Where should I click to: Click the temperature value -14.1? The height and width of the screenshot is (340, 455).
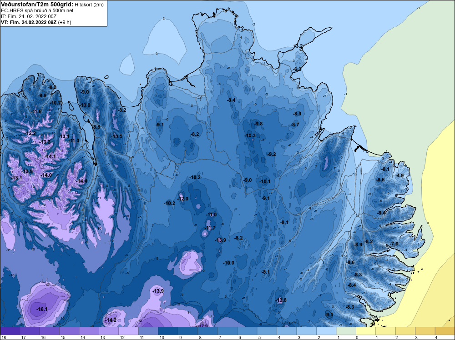coord(50,156)
